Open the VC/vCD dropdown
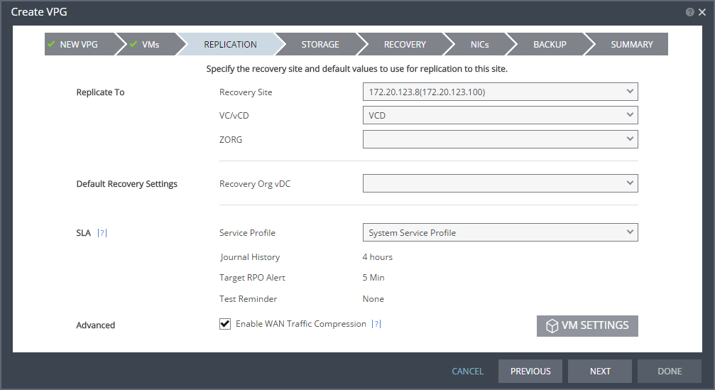The height and width of the screenshot is (390, 715). pyautogui.click(x=501, y=115)
